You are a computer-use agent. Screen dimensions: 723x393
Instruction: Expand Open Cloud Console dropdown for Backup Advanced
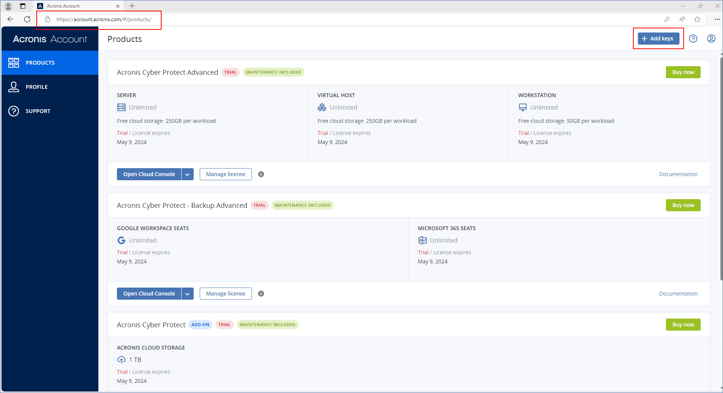pos(187,294)
